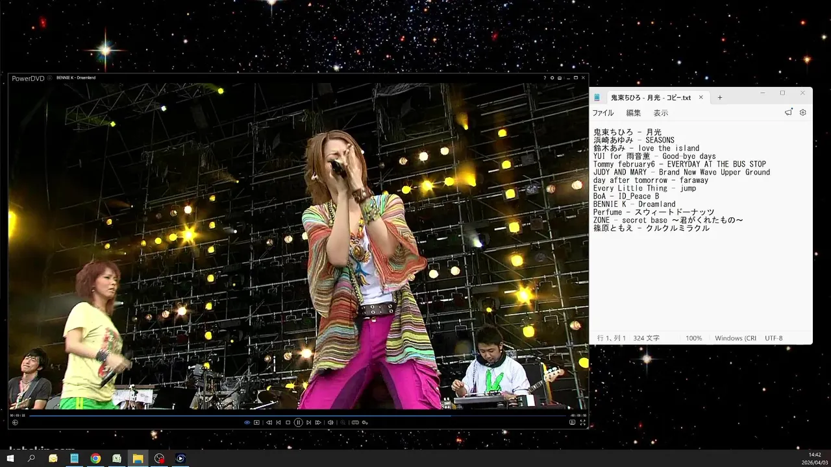Go back with PowerDVD's return arrow
Screen dimensions: 831x467
tap(15, 422)
